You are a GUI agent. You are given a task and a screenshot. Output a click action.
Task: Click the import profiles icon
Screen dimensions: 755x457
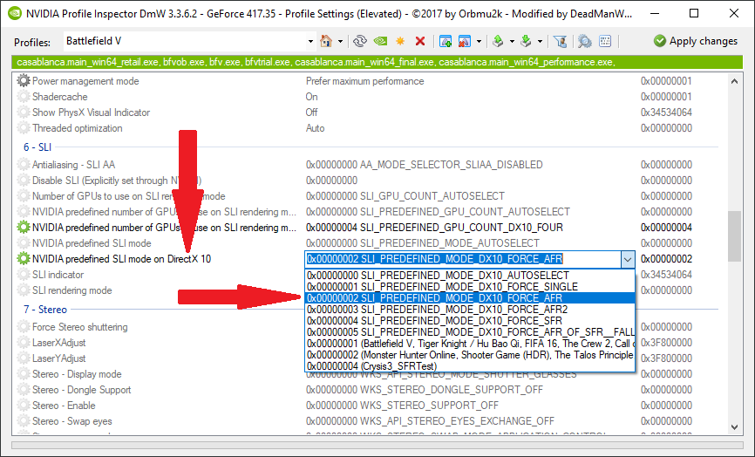pyautogui.click(x=526, y=41)
